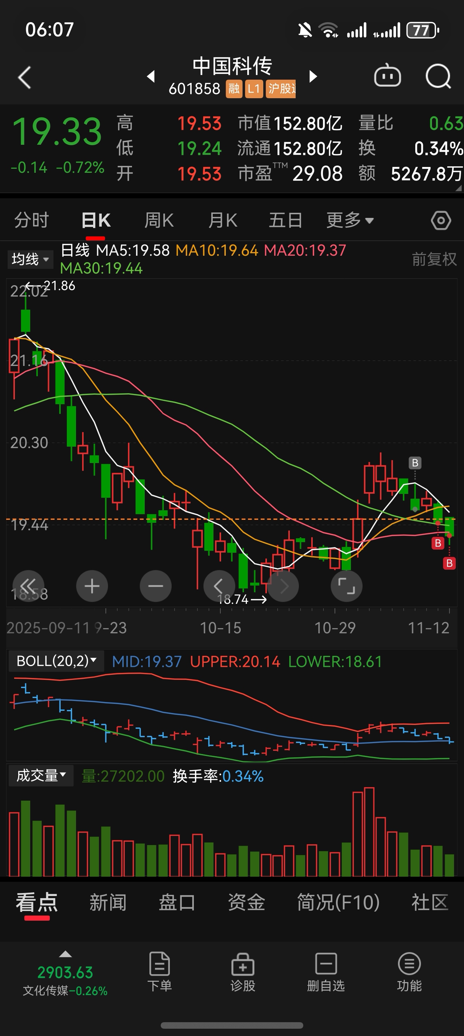Tap 市盈TTM 29.08 value
The image size is (464, 1036).
click(290, 174)
